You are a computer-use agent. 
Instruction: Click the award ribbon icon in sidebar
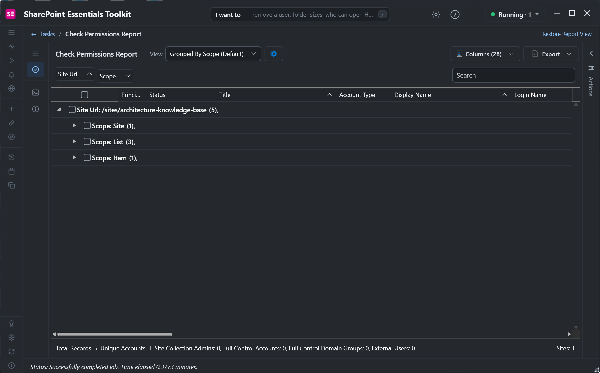point(12,324)
